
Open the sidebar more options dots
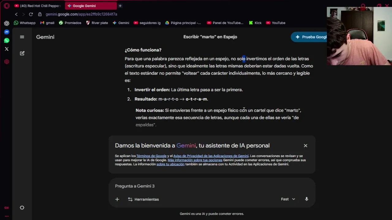[x=6, y=216]
